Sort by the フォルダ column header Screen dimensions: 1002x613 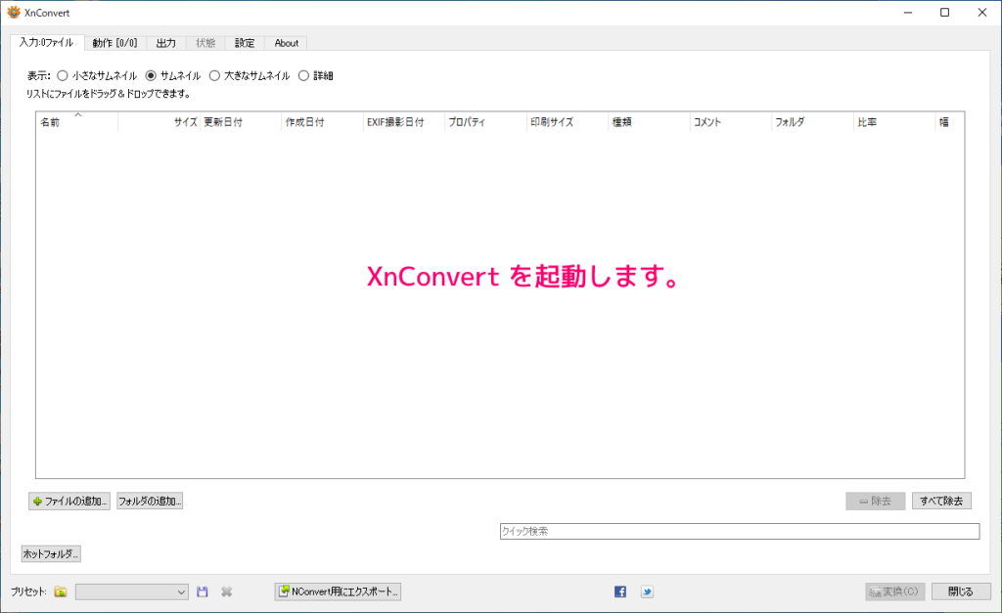pos(813,122)
